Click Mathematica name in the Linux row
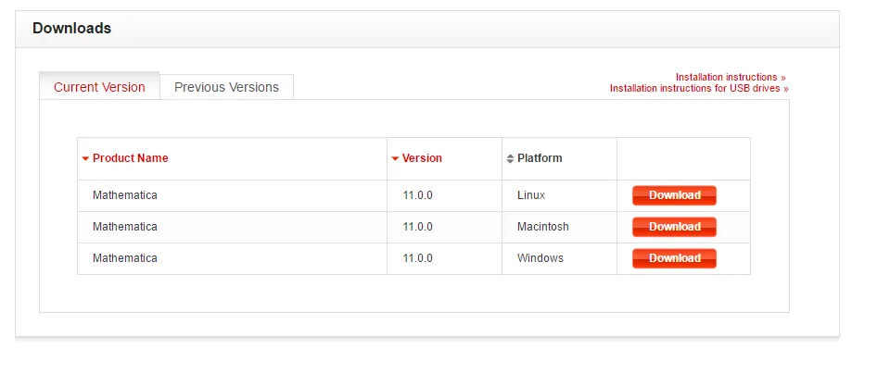This screenshot has width=890, height=374. pyautogui.click(x=125, y=195)
